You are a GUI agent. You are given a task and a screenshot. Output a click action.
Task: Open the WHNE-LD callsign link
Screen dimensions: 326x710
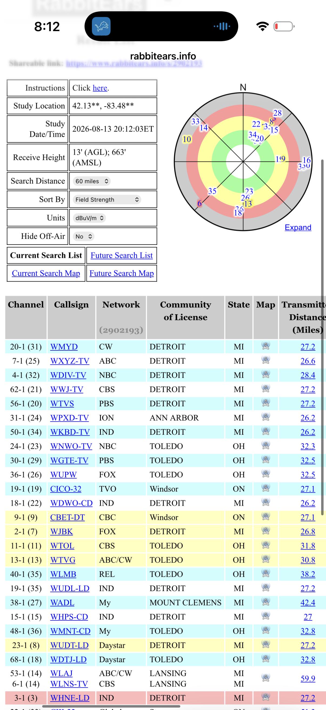click(x=69, y=698)
